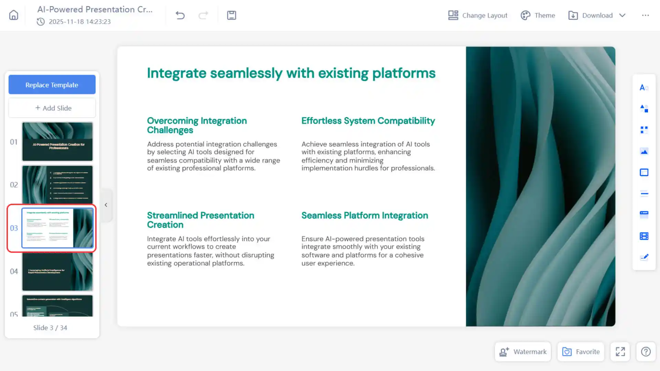Save the presentation with disk icon
Viewport: 660px width, 371px height.
[x=232, y=15]
